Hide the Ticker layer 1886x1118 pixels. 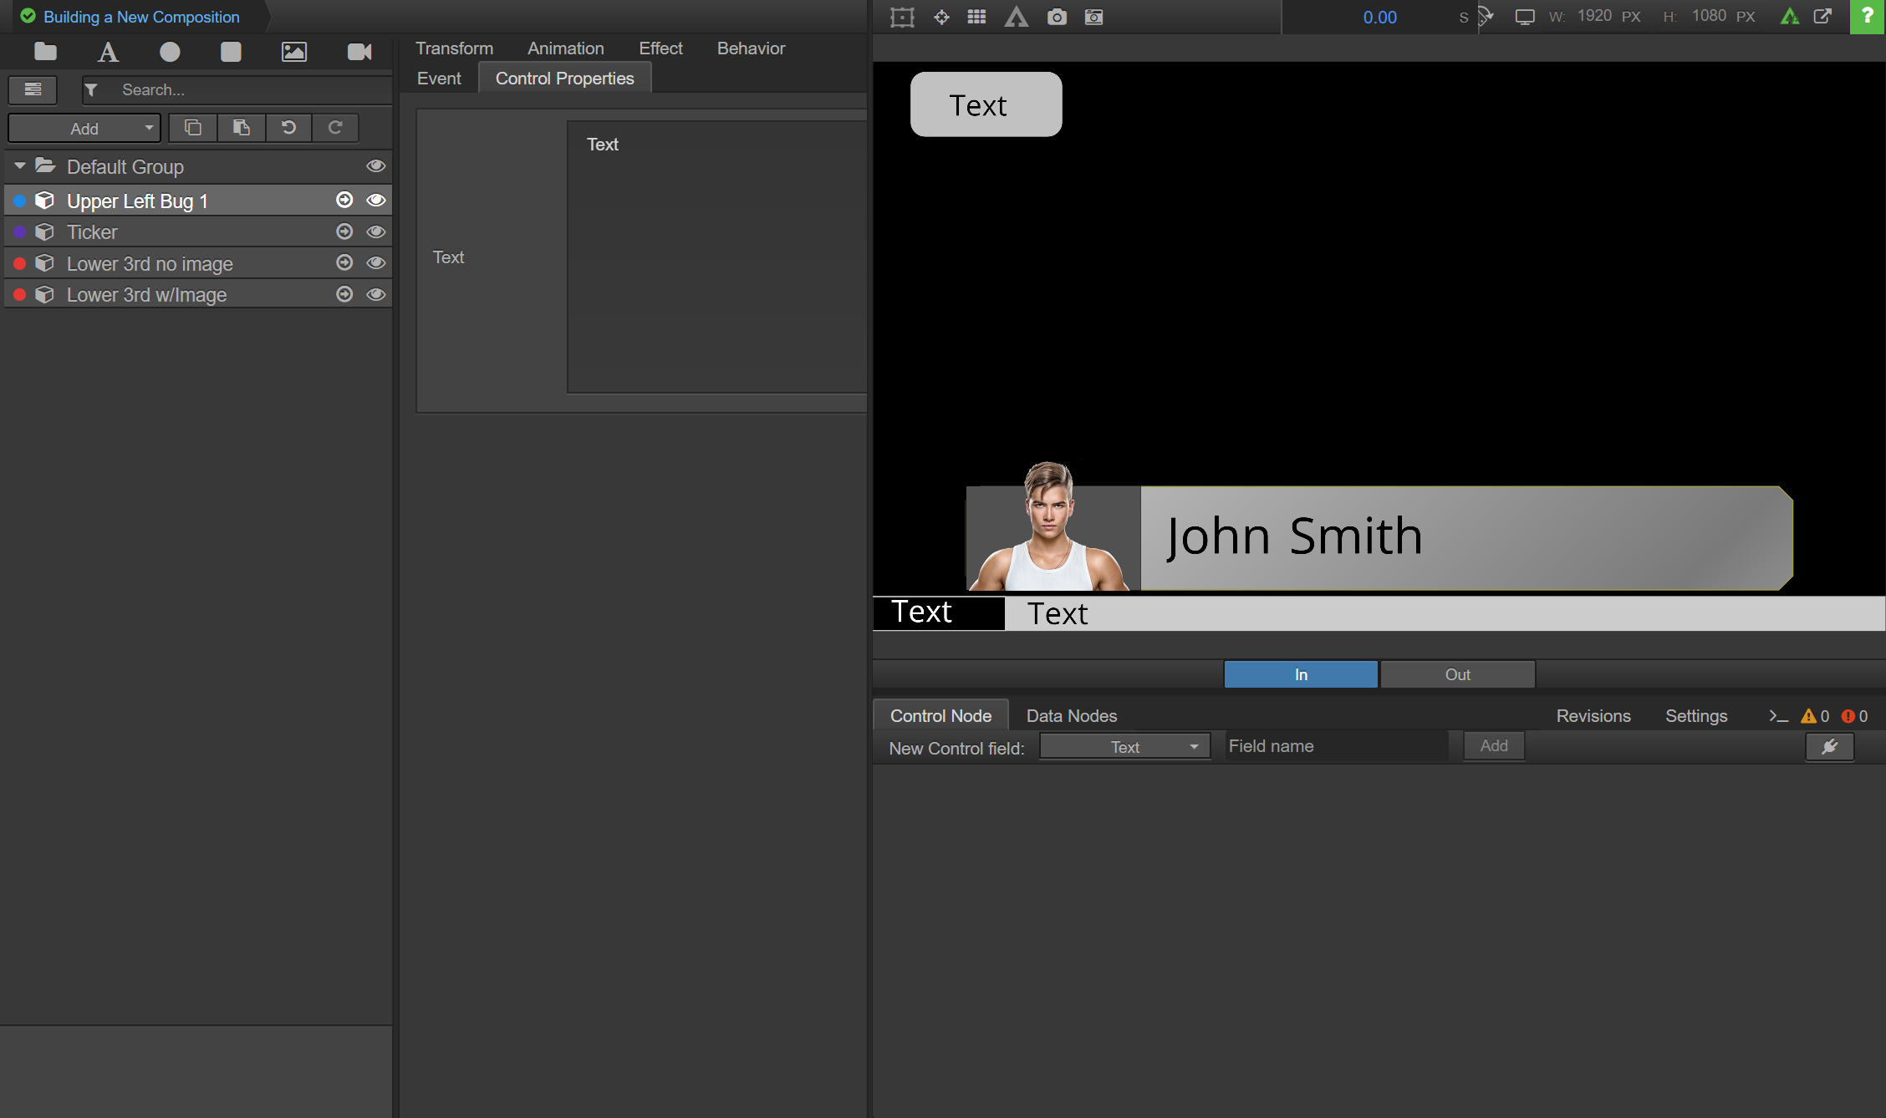pyautogui.click(x=376, y=231)
